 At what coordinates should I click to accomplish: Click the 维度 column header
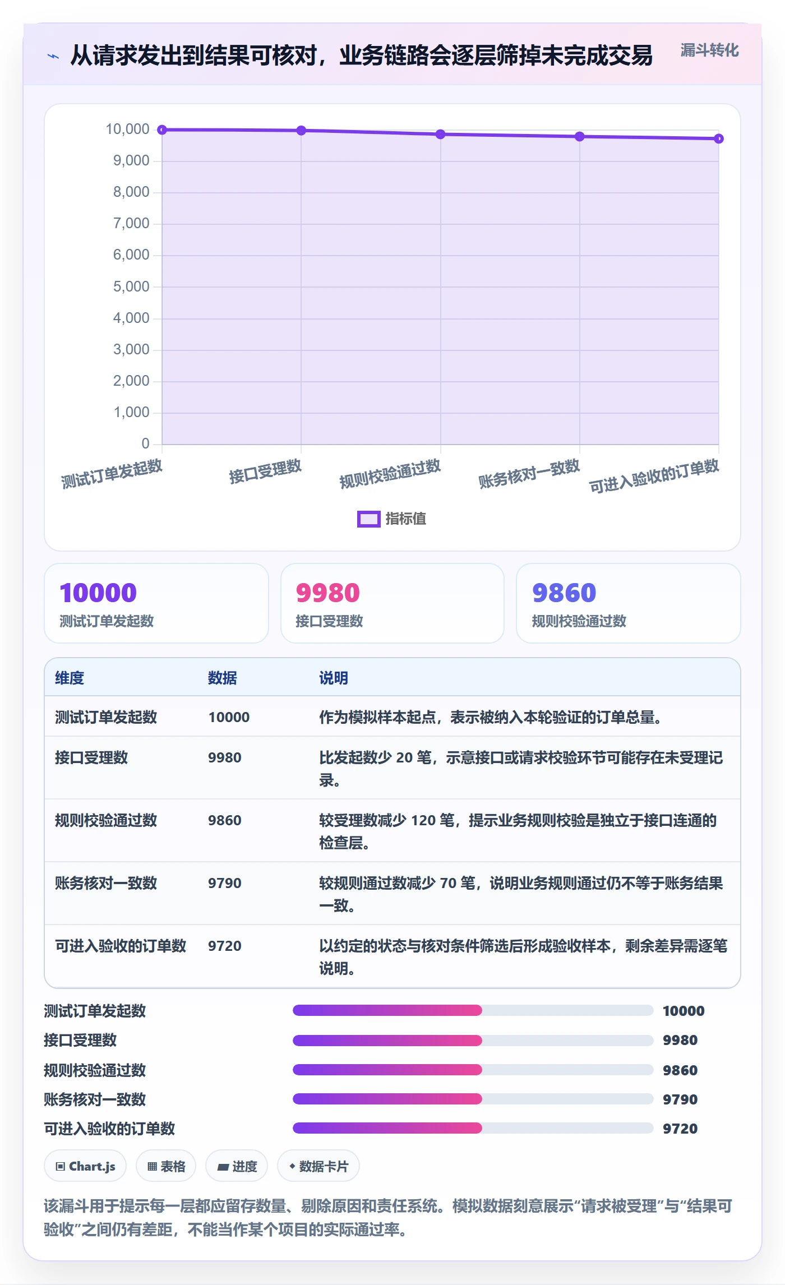(x=70, y=678)
